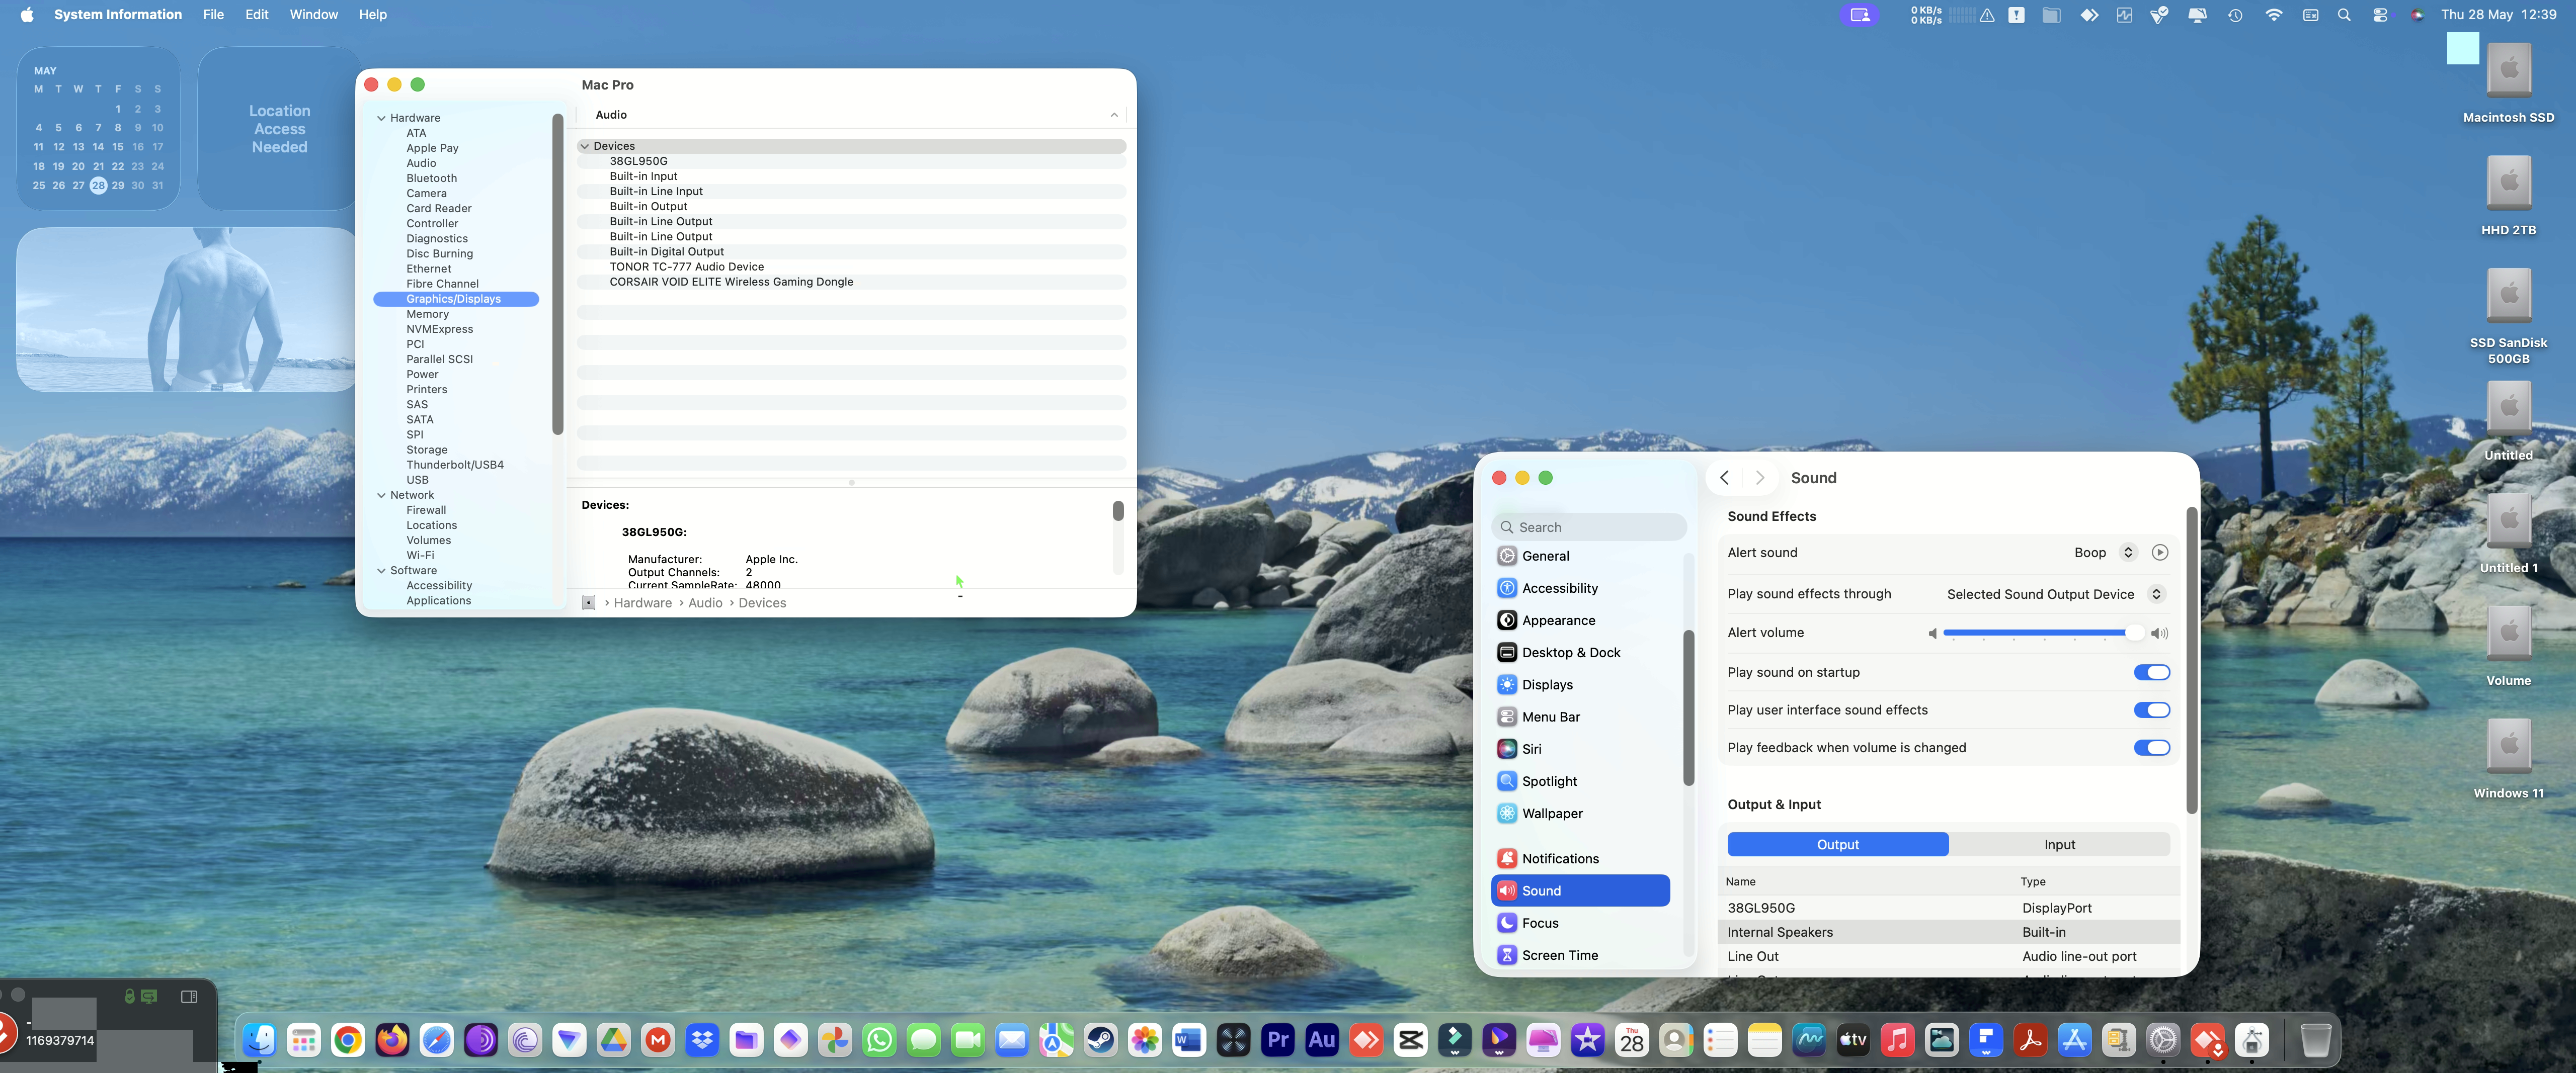Play the Boop alert sound preview
The height and width of the screenshot is (1073, 2576).
click(x=2159, y=553)
